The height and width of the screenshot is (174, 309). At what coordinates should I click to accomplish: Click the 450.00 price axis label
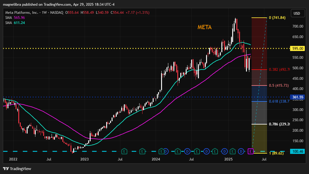[298, 78]
